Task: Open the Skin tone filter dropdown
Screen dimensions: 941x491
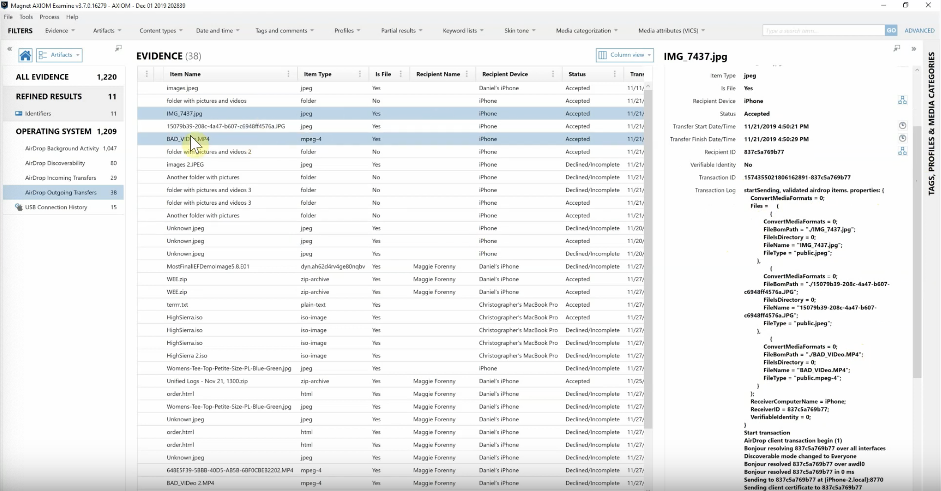Action: 519,30
